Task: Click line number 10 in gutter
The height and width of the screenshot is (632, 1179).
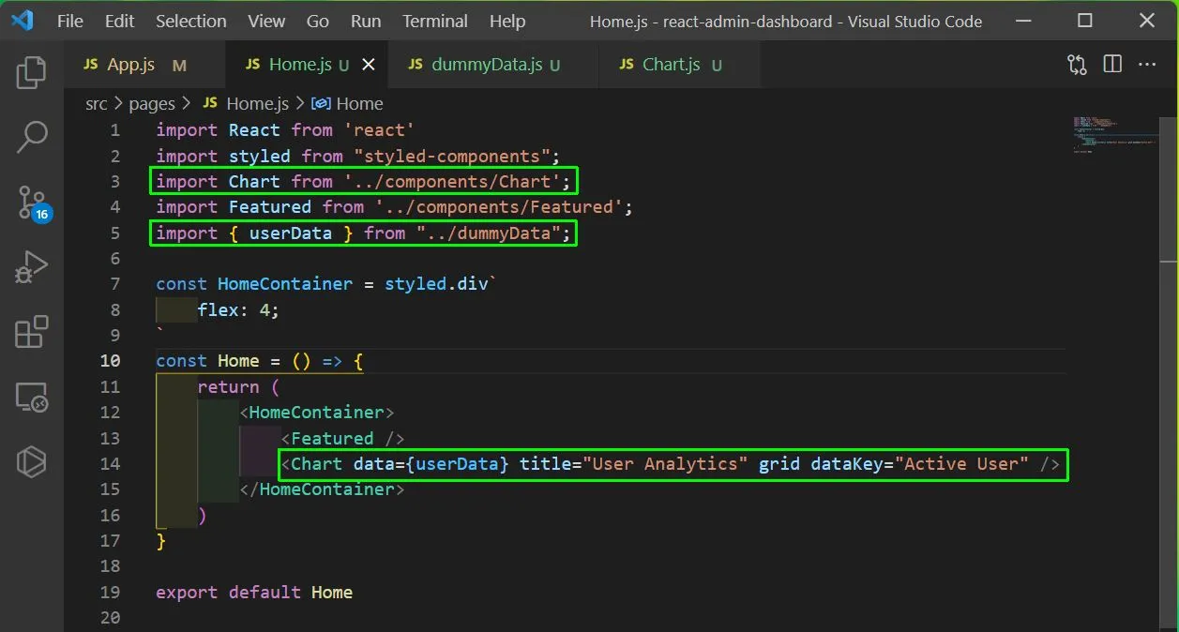Action: click(110, 360)
